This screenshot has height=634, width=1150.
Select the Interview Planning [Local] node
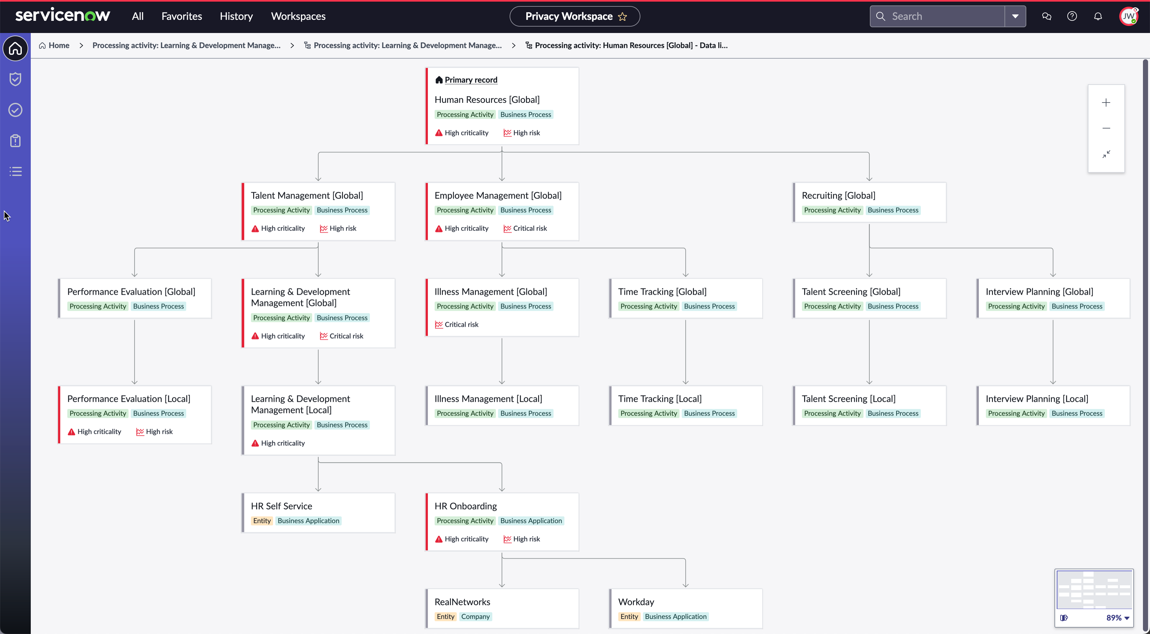[x=1053, y=406]
